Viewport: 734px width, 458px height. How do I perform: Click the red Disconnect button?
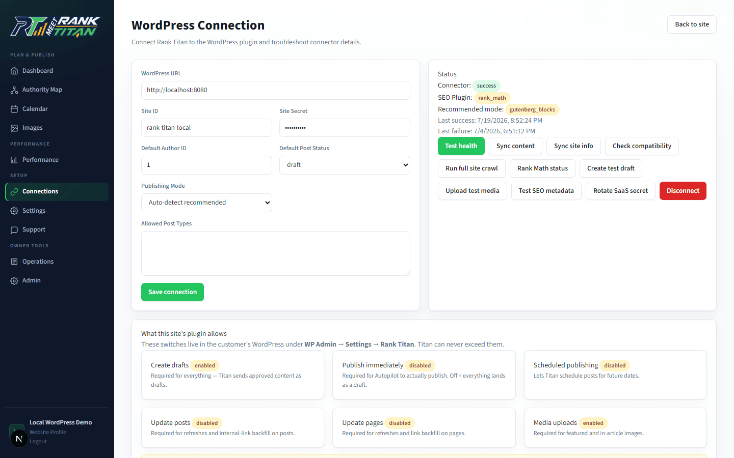click(x=683, y=191)
